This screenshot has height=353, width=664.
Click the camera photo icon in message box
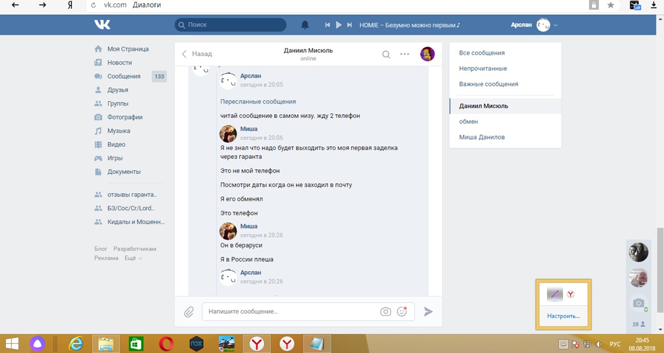tap(385, 311)
